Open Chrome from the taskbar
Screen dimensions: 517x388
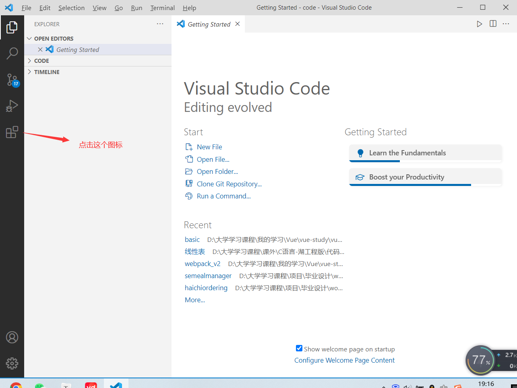pyautogui.click(x=16, y=386)
